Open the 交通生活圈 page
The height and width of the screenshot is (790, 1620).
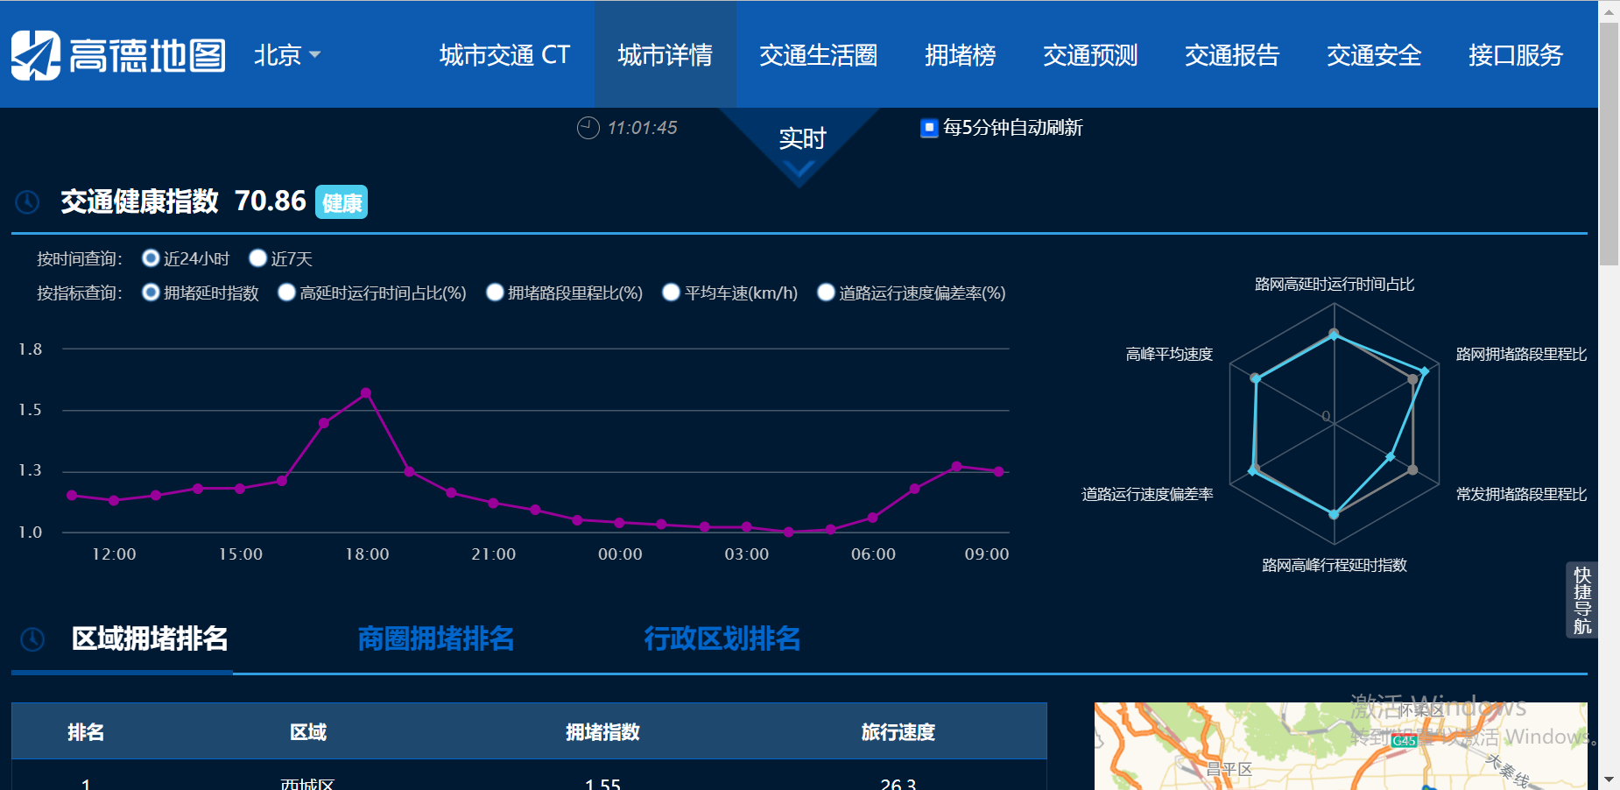point(818,55)
